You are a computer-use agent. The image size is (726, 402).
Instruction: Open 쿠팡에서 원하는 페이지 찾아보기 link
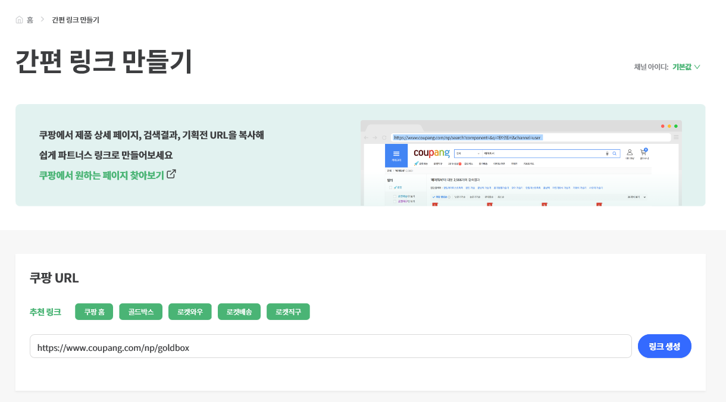pyautogui.click(x=102, y=175)
